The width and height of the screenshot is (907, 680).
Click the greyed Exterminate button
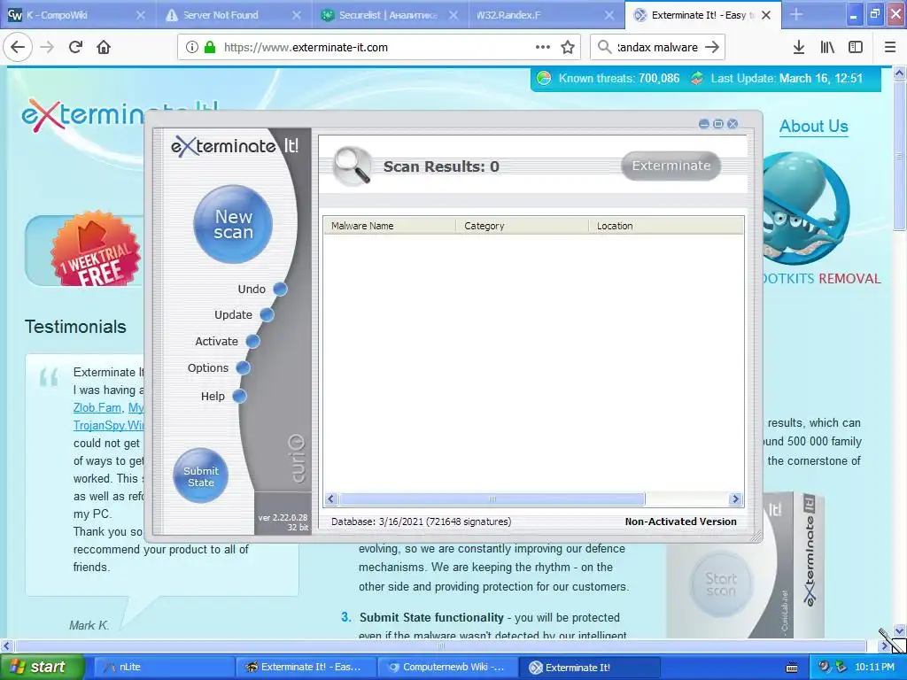tap(671, 166)
